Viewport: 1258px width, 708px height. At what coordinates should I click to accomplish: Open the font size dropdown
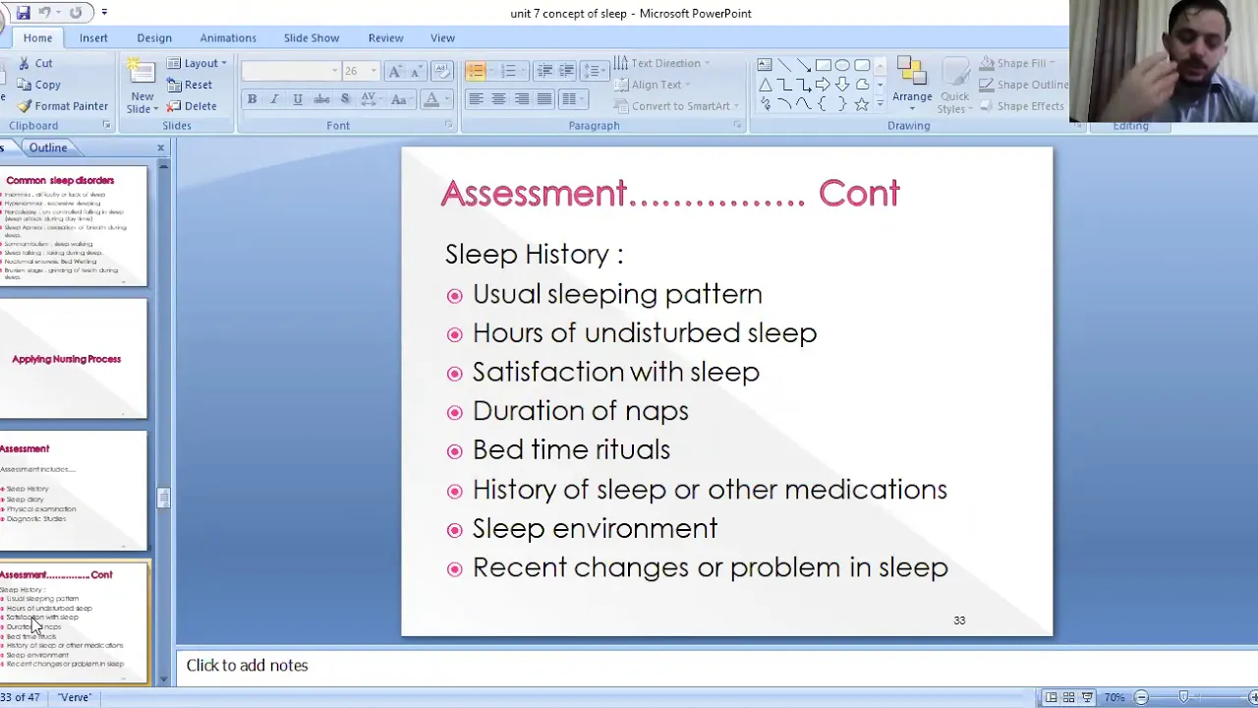coord(373,71)
